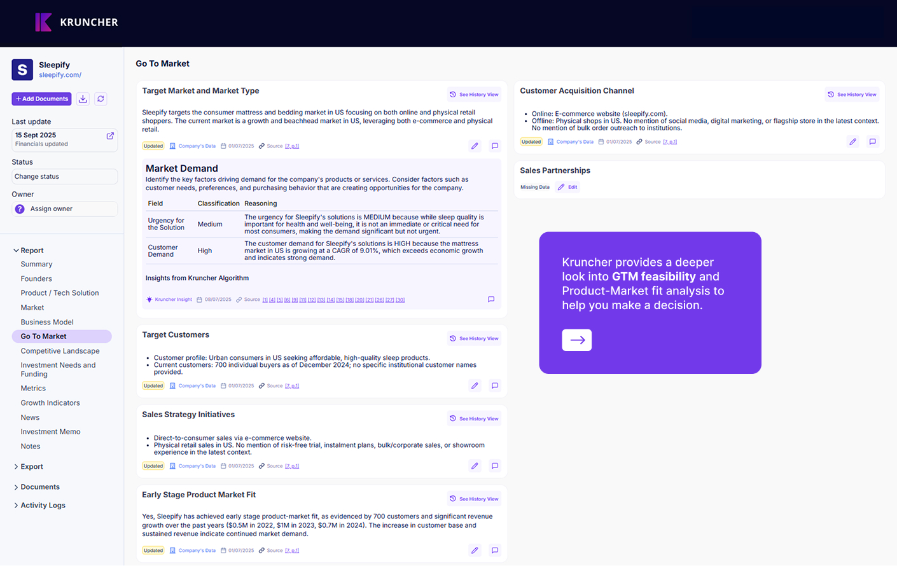This screenshot has width=897, height=566.
Task: Edit Customer Acquisition Channel with pencil icon
Action: tap(852, 142)
